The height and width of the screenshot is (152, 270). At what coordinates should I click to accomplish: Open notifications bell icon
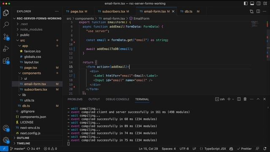[x=265, y=149]
